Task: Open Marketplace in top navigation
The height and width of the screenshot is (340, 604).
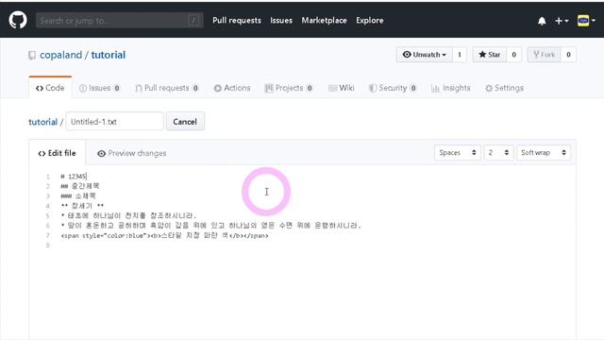Action: (x=324, y=21)
